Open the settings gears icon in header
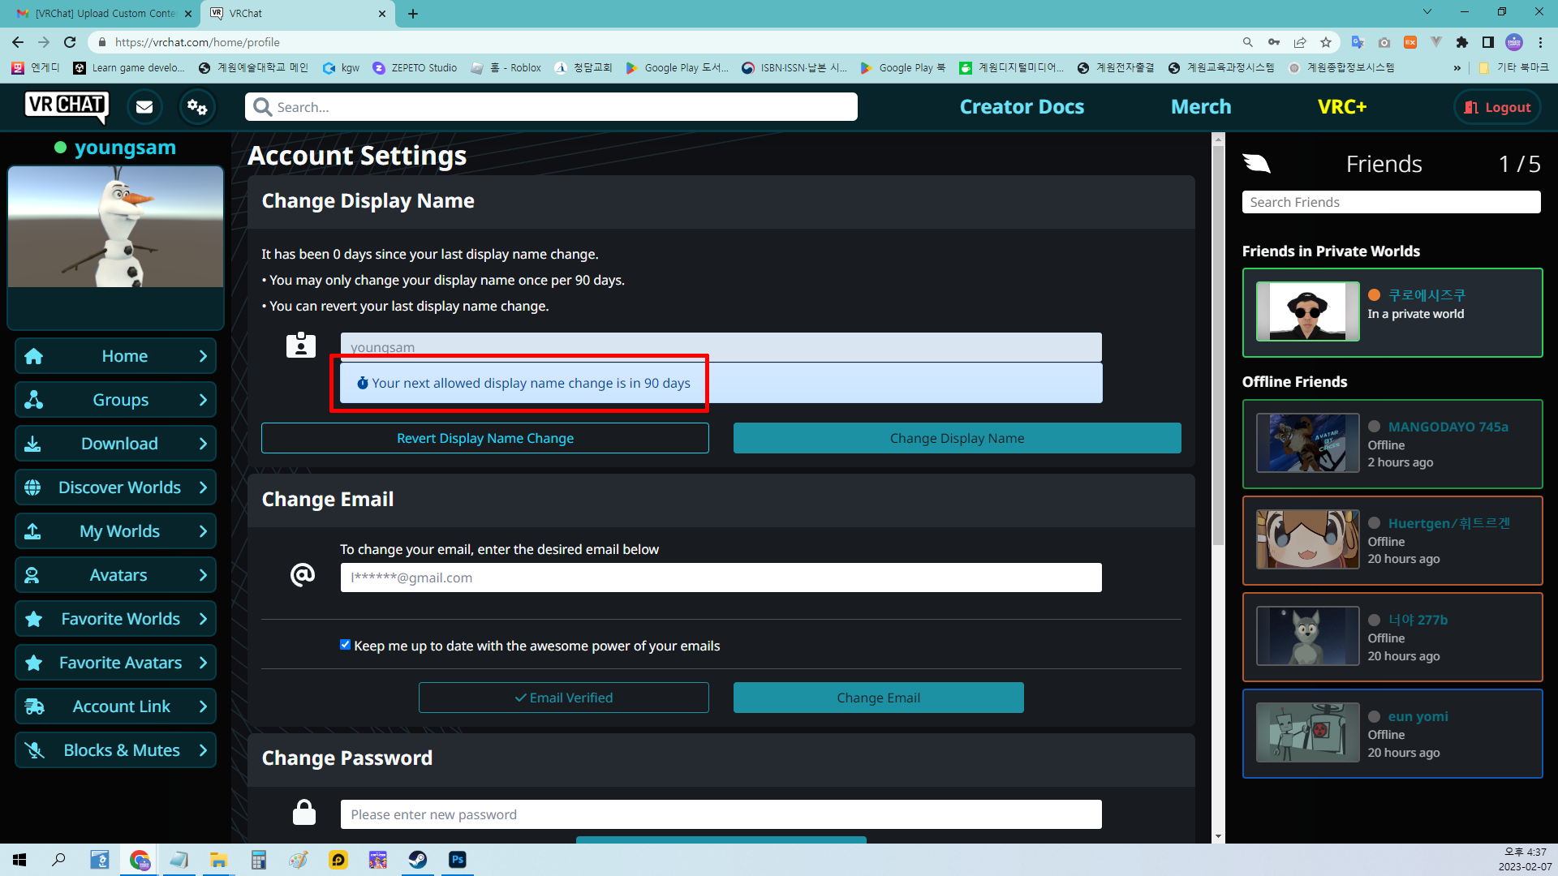Screen dimensions: 1558x876 (x=197, y=106)
